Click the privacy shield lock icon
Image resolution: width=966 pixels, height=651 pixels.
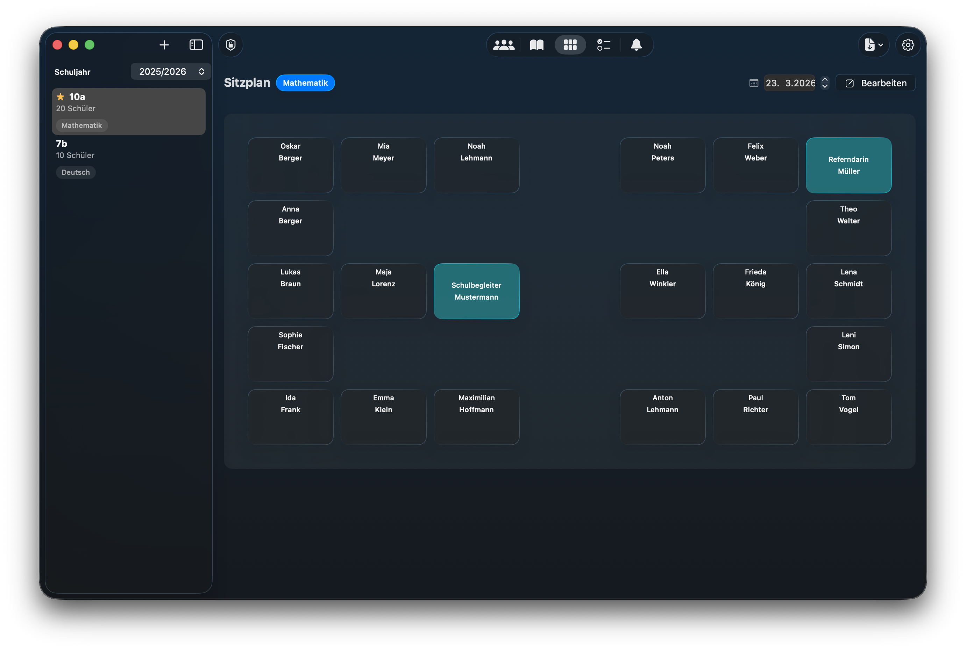(x=230, y=44)
